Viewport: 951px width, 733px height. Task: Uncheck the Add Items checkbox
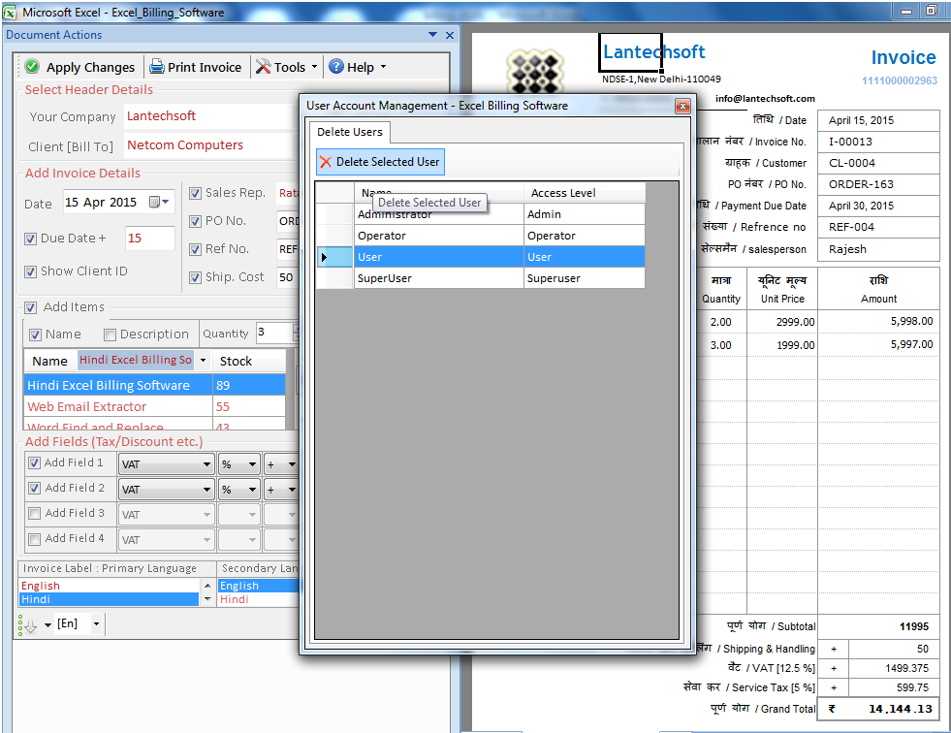(x=30, y=307)
